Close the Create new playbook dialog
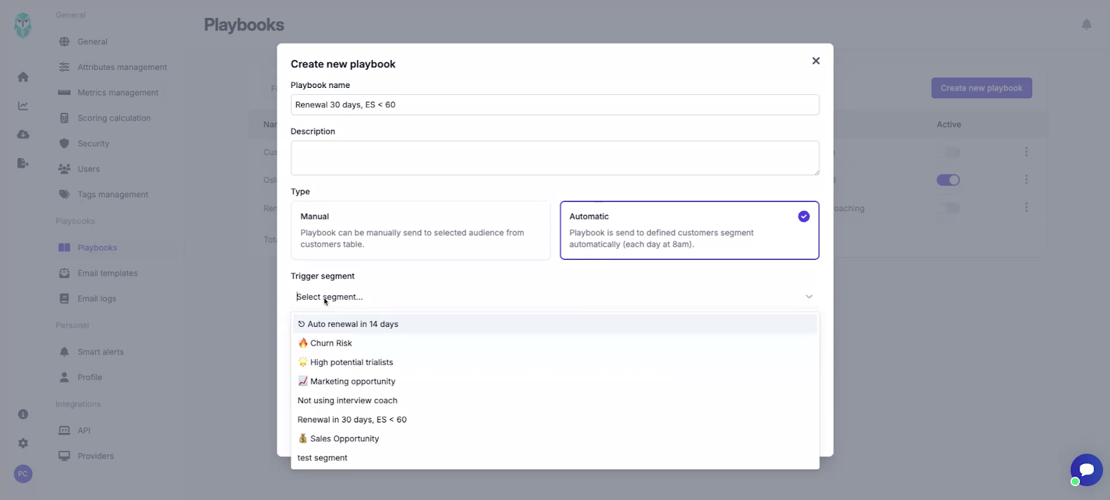The width and height of the screenshot is (1110, 500). [816, 61]
